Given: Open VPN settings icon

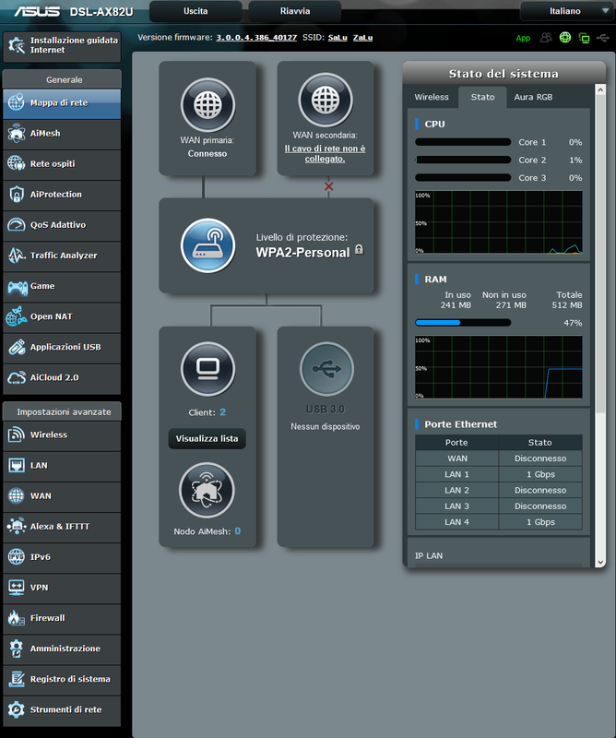Looking at the screenshot, I should (16, 588).
